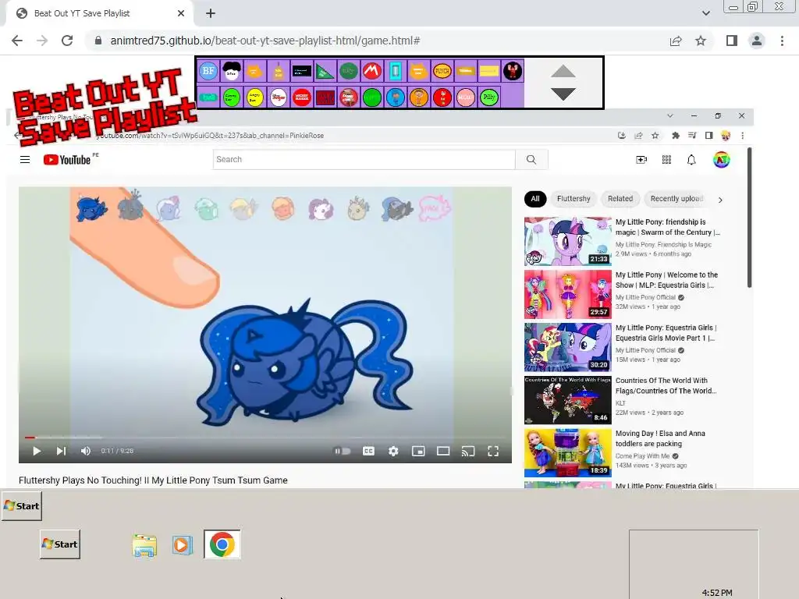Switch to miniplayer mode

pyautogui.click(x=418, y=451)
